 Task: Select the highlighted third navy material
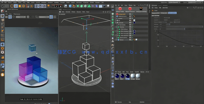tap(127, 77)
